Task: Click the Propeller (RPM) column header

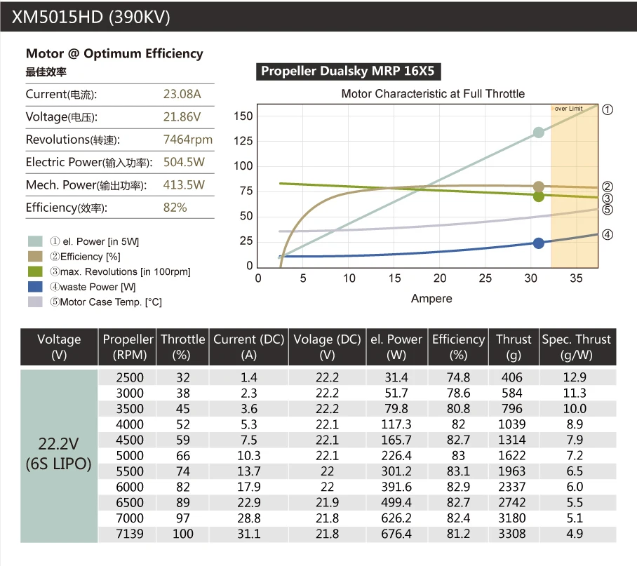Action: tap(128, 347)
